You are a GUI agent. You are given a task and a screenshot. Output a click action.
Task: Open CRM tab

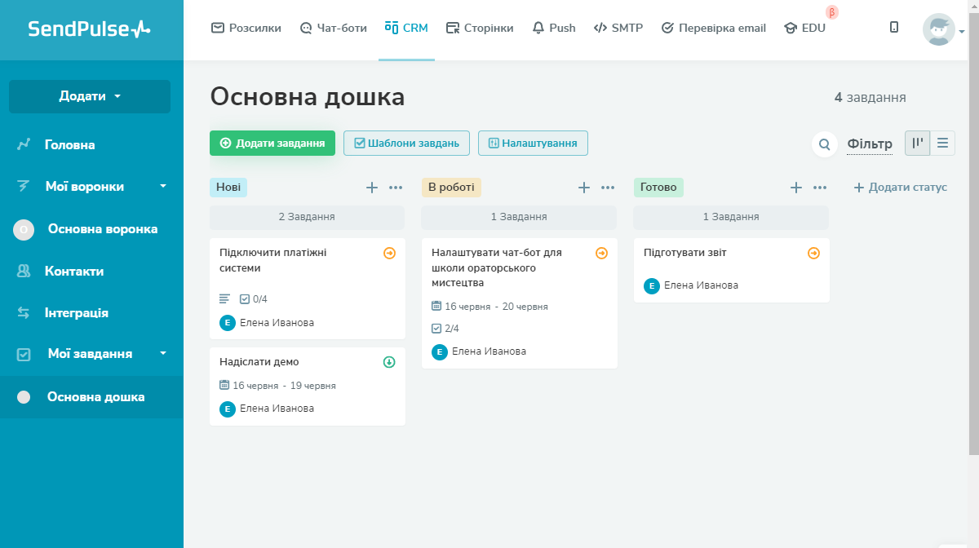point(406,28)
